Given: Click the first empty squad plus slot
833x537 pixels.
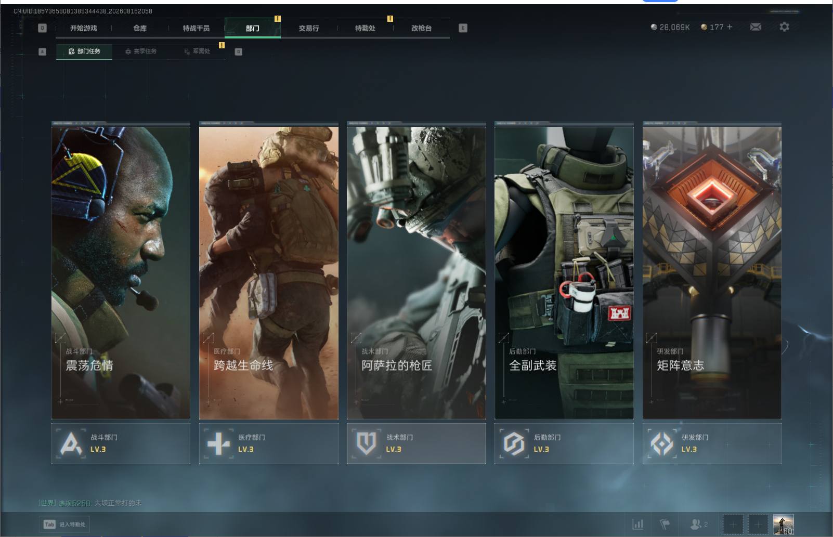Looking at the screenshot, I should pos(733,525).
